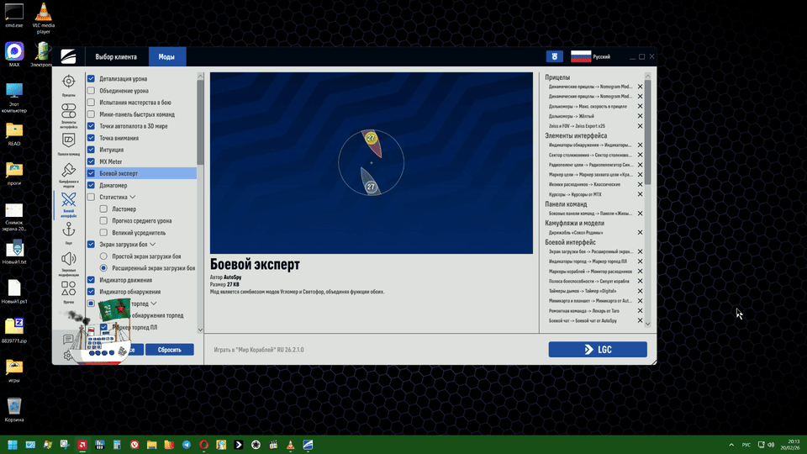The height and width of the screenshot is (454, 807).
Task: Remove Боевой чат от AutoSpy entry
Action: coord(641,320)
